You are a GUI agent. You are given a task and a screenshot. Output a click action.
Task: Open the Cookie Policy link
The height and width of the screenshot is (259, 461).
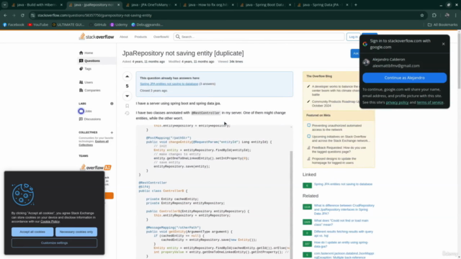(x=50, y=222)
